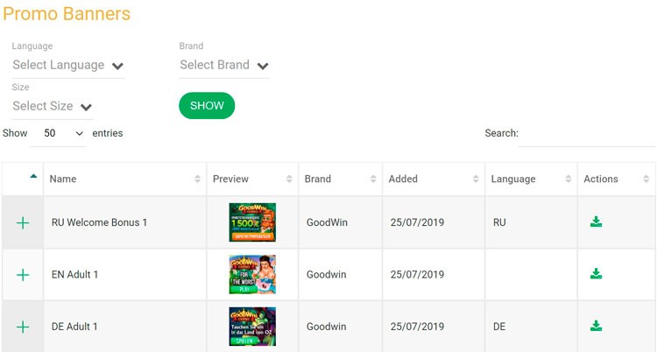Open the Select Brand dropdown
Image resolution: width=657 pixels, height=352 pixels.
[x=224, y=66]
